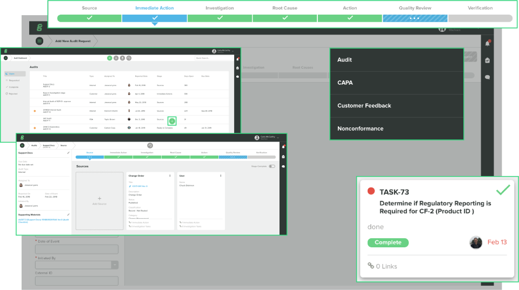Select CAPA from the dark menu
The width and height of the screenshot is (519, 290).
coord(397,83)
